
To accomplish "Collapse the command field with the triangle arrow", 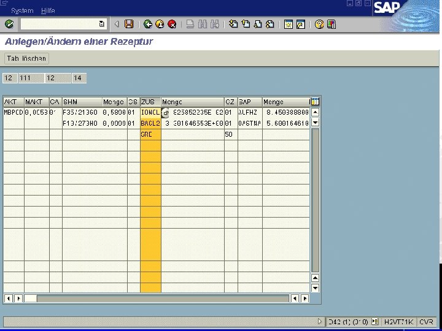I will click(x=117, y=24).
